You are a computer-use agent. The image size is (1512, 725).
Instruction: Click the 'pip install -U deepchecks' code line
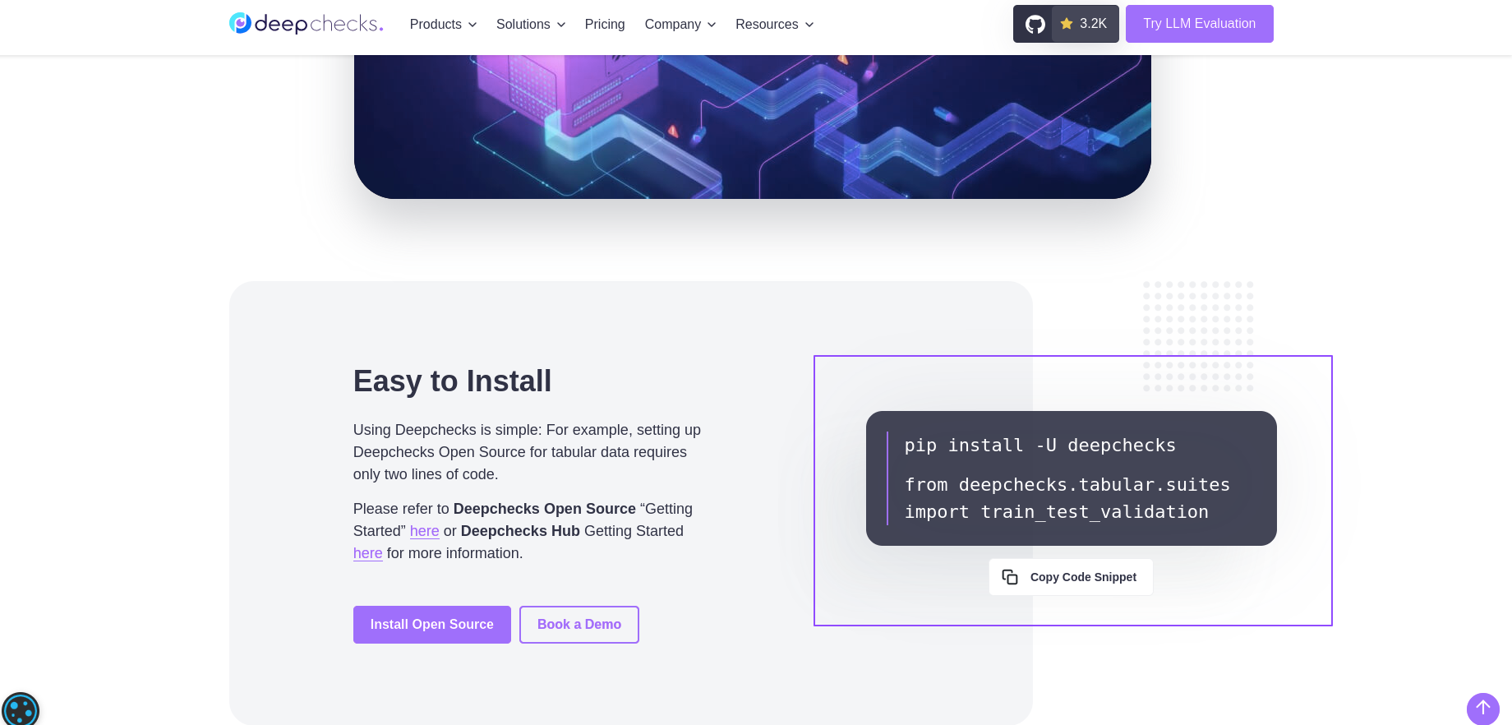(x=1040, y=445)
